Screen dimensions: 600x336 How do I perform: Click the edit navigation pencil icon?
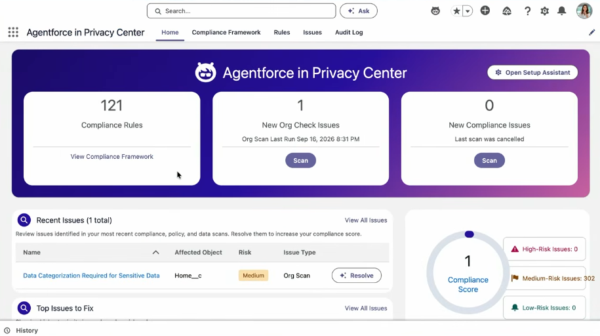tap(592, 32)
